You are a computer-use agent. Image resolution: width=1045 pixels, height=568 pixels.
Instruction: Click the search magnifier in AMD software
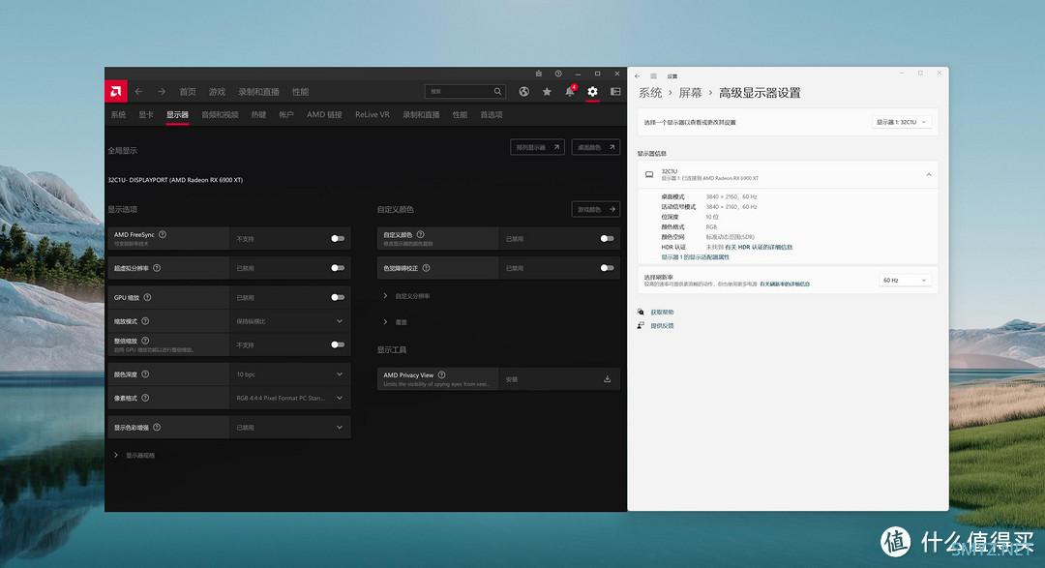[x=498, y=91]
